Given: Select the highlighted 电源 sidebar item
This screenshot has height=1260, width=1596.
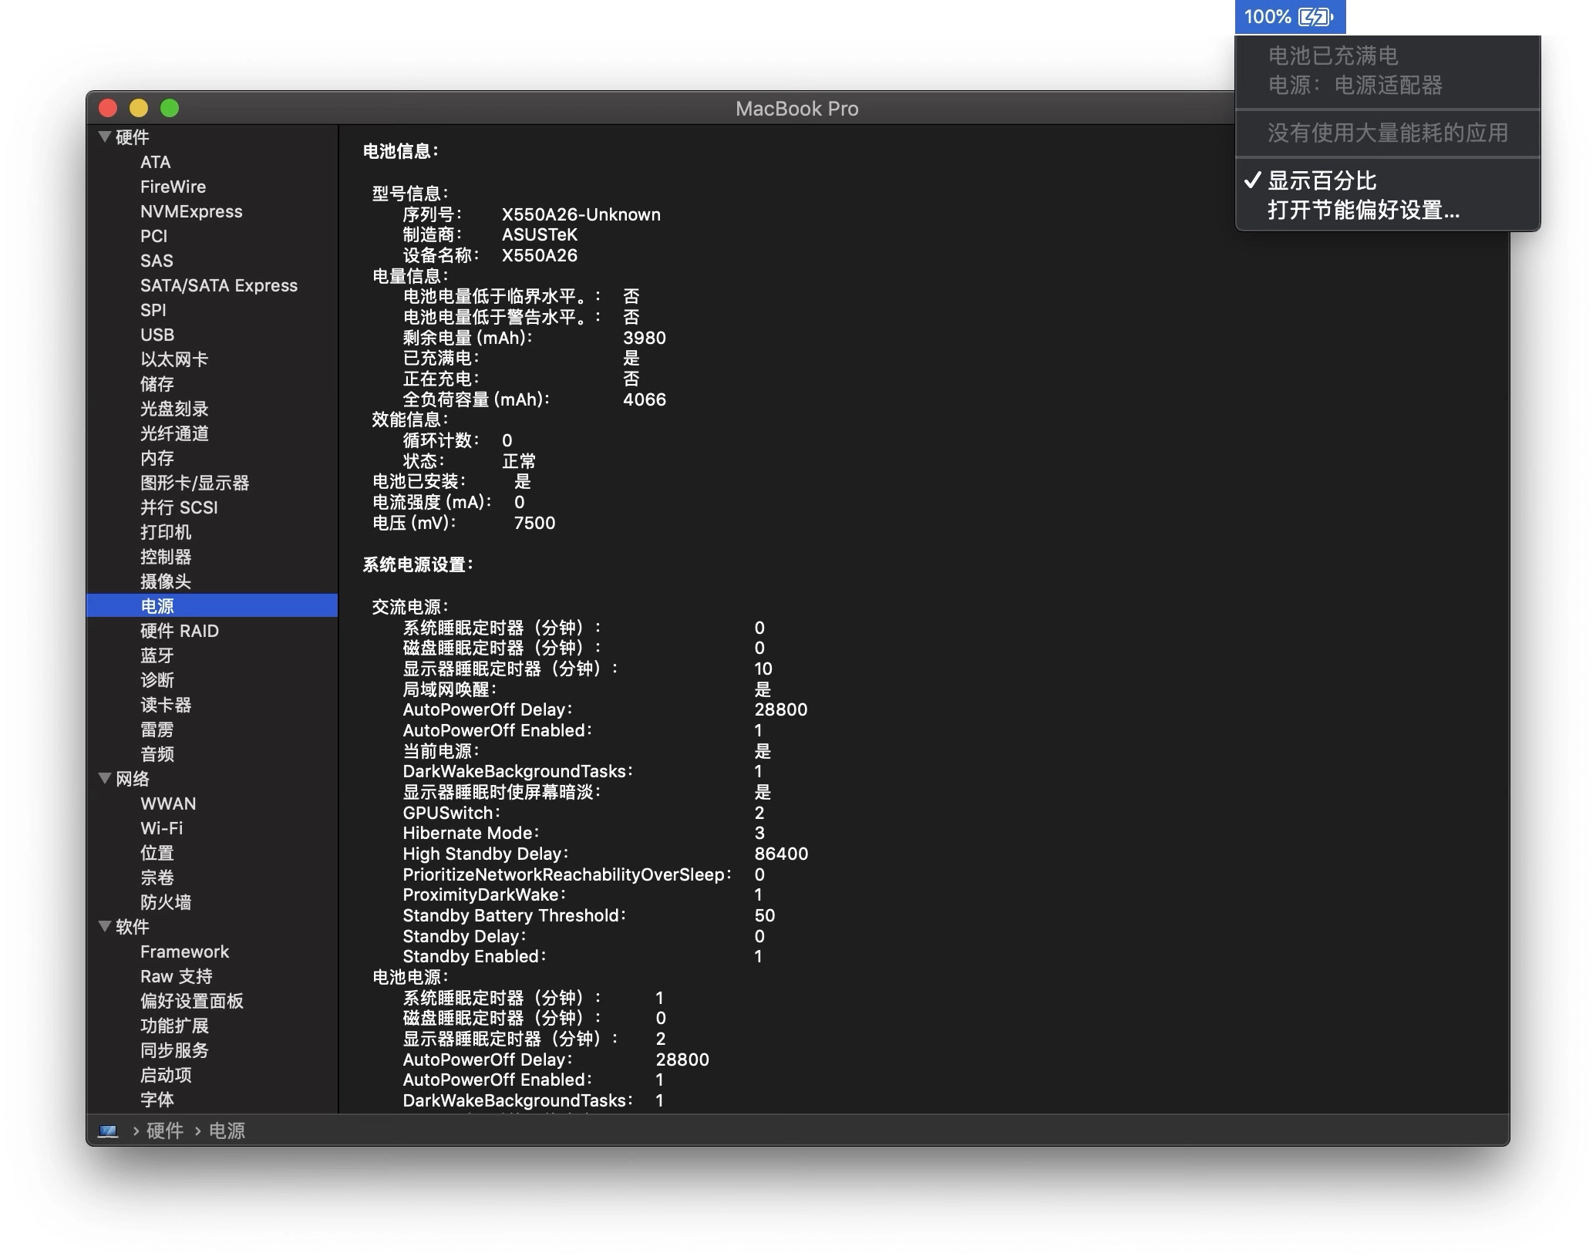Looking at the screenshot, I should tap(212, 605).
